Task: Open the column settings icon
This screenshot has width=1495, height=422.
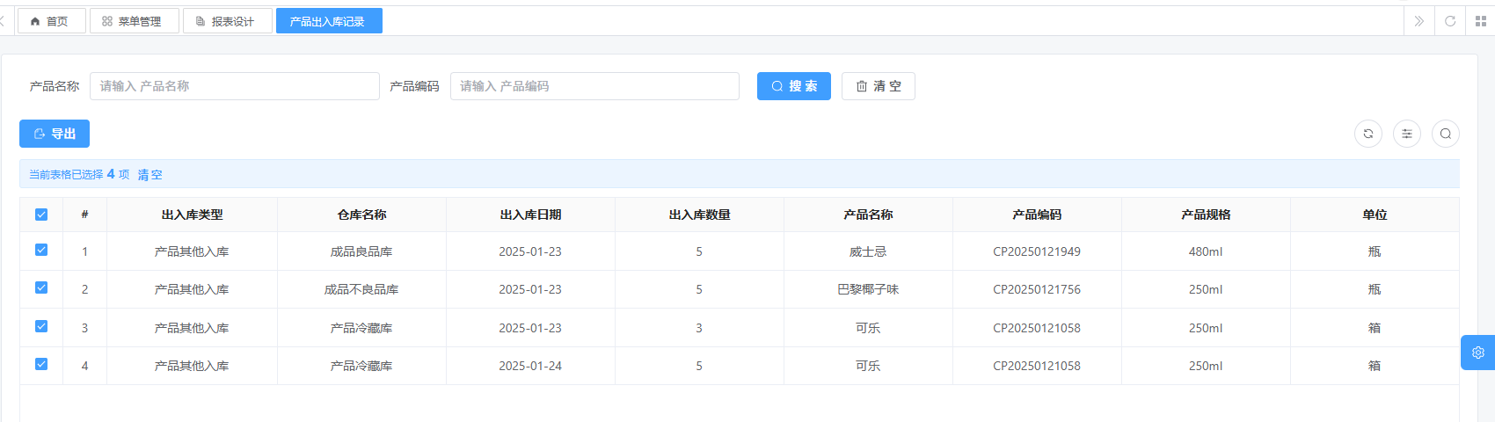Action: pyautogui.click(x=1406, y=134)
